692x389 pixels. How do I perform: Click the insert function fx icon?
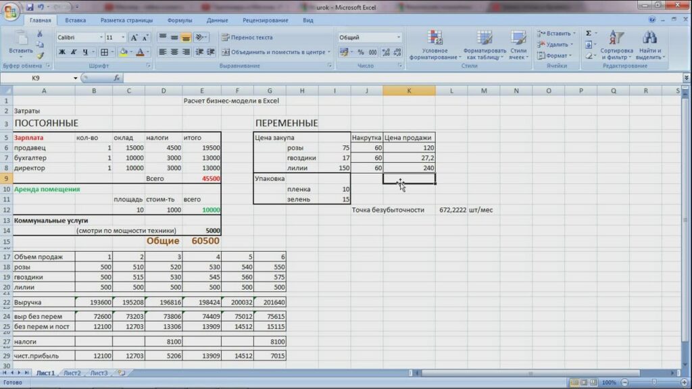(117, 78)
